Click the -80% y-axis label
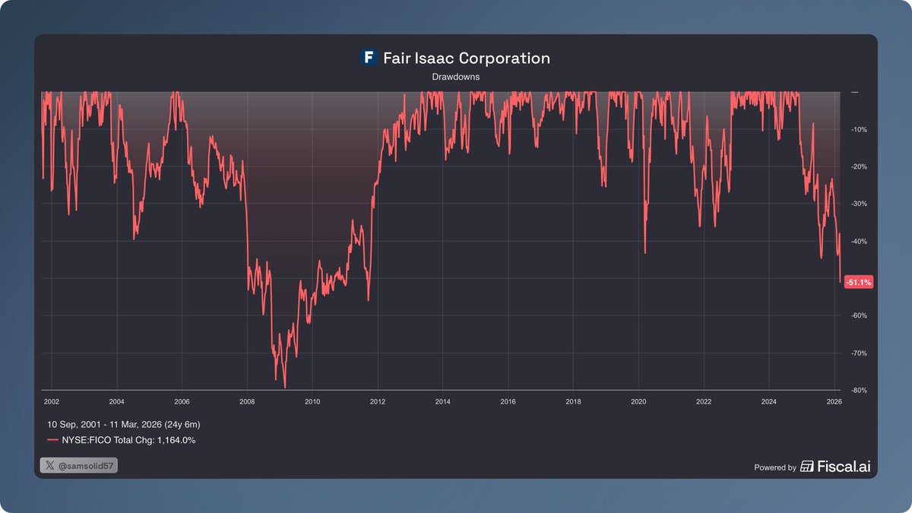The width and height of the screenshot is (912, 513). pos(860,390)
